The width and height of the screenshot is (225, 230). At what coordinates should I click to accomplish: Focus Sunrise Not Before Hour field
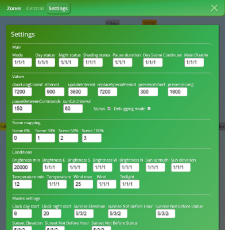(x=118, y=214)
